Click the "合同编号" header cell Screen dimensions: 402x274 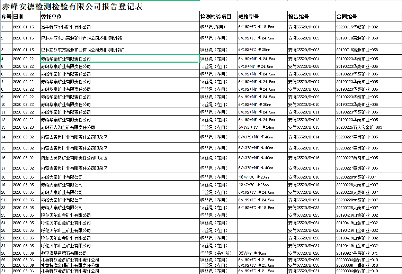368,17
